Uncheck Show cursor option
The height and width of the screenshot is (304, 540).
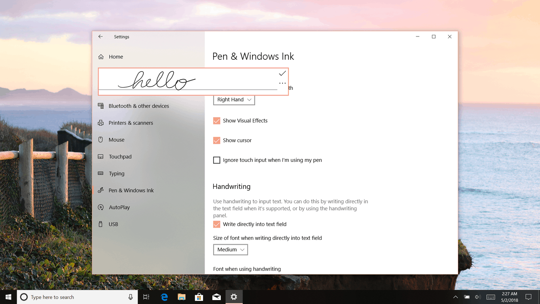point(216,141)
